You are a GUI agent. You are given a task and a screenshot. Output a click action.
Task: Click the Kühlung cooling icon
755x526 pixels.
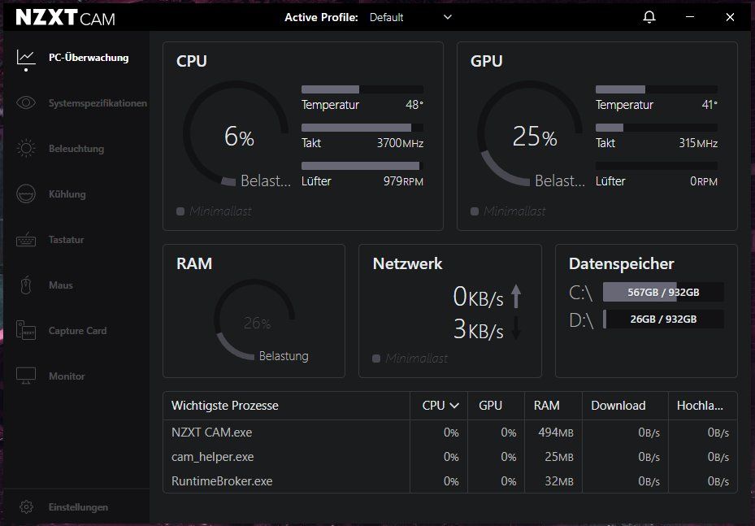(x=26, y=193)
